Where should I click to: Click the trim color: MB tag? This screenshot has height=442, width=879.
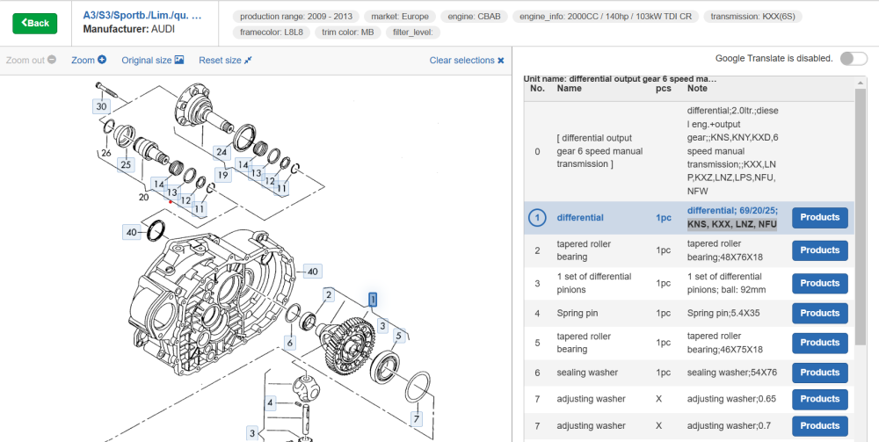click(347, 32)
